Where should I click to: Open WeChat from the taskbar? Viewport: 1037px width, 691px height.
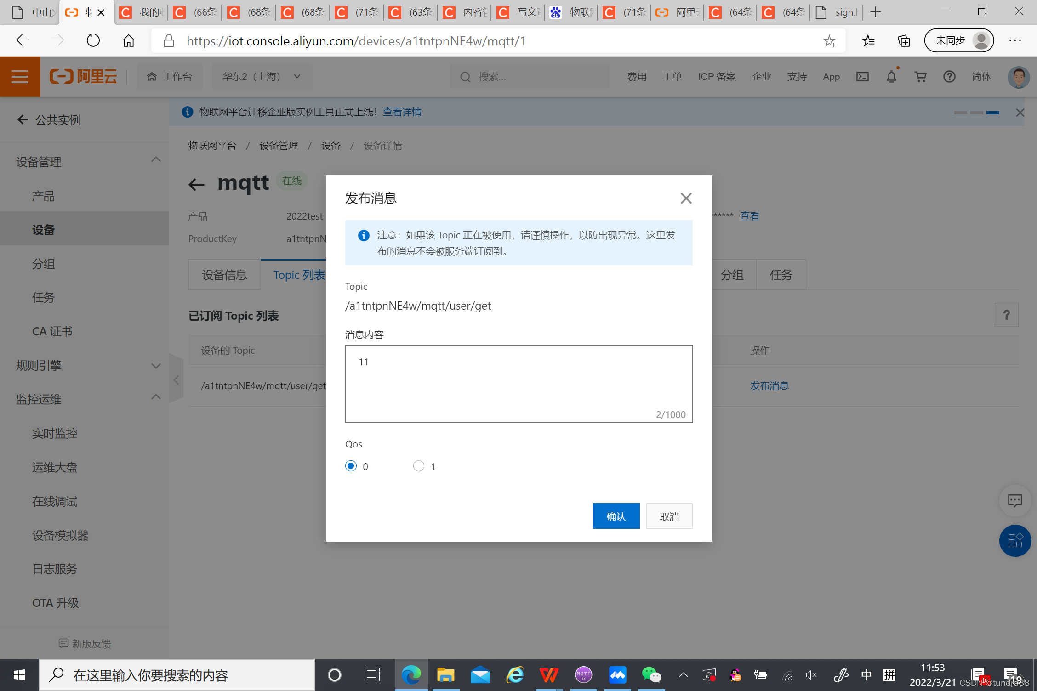coord(651,675)
